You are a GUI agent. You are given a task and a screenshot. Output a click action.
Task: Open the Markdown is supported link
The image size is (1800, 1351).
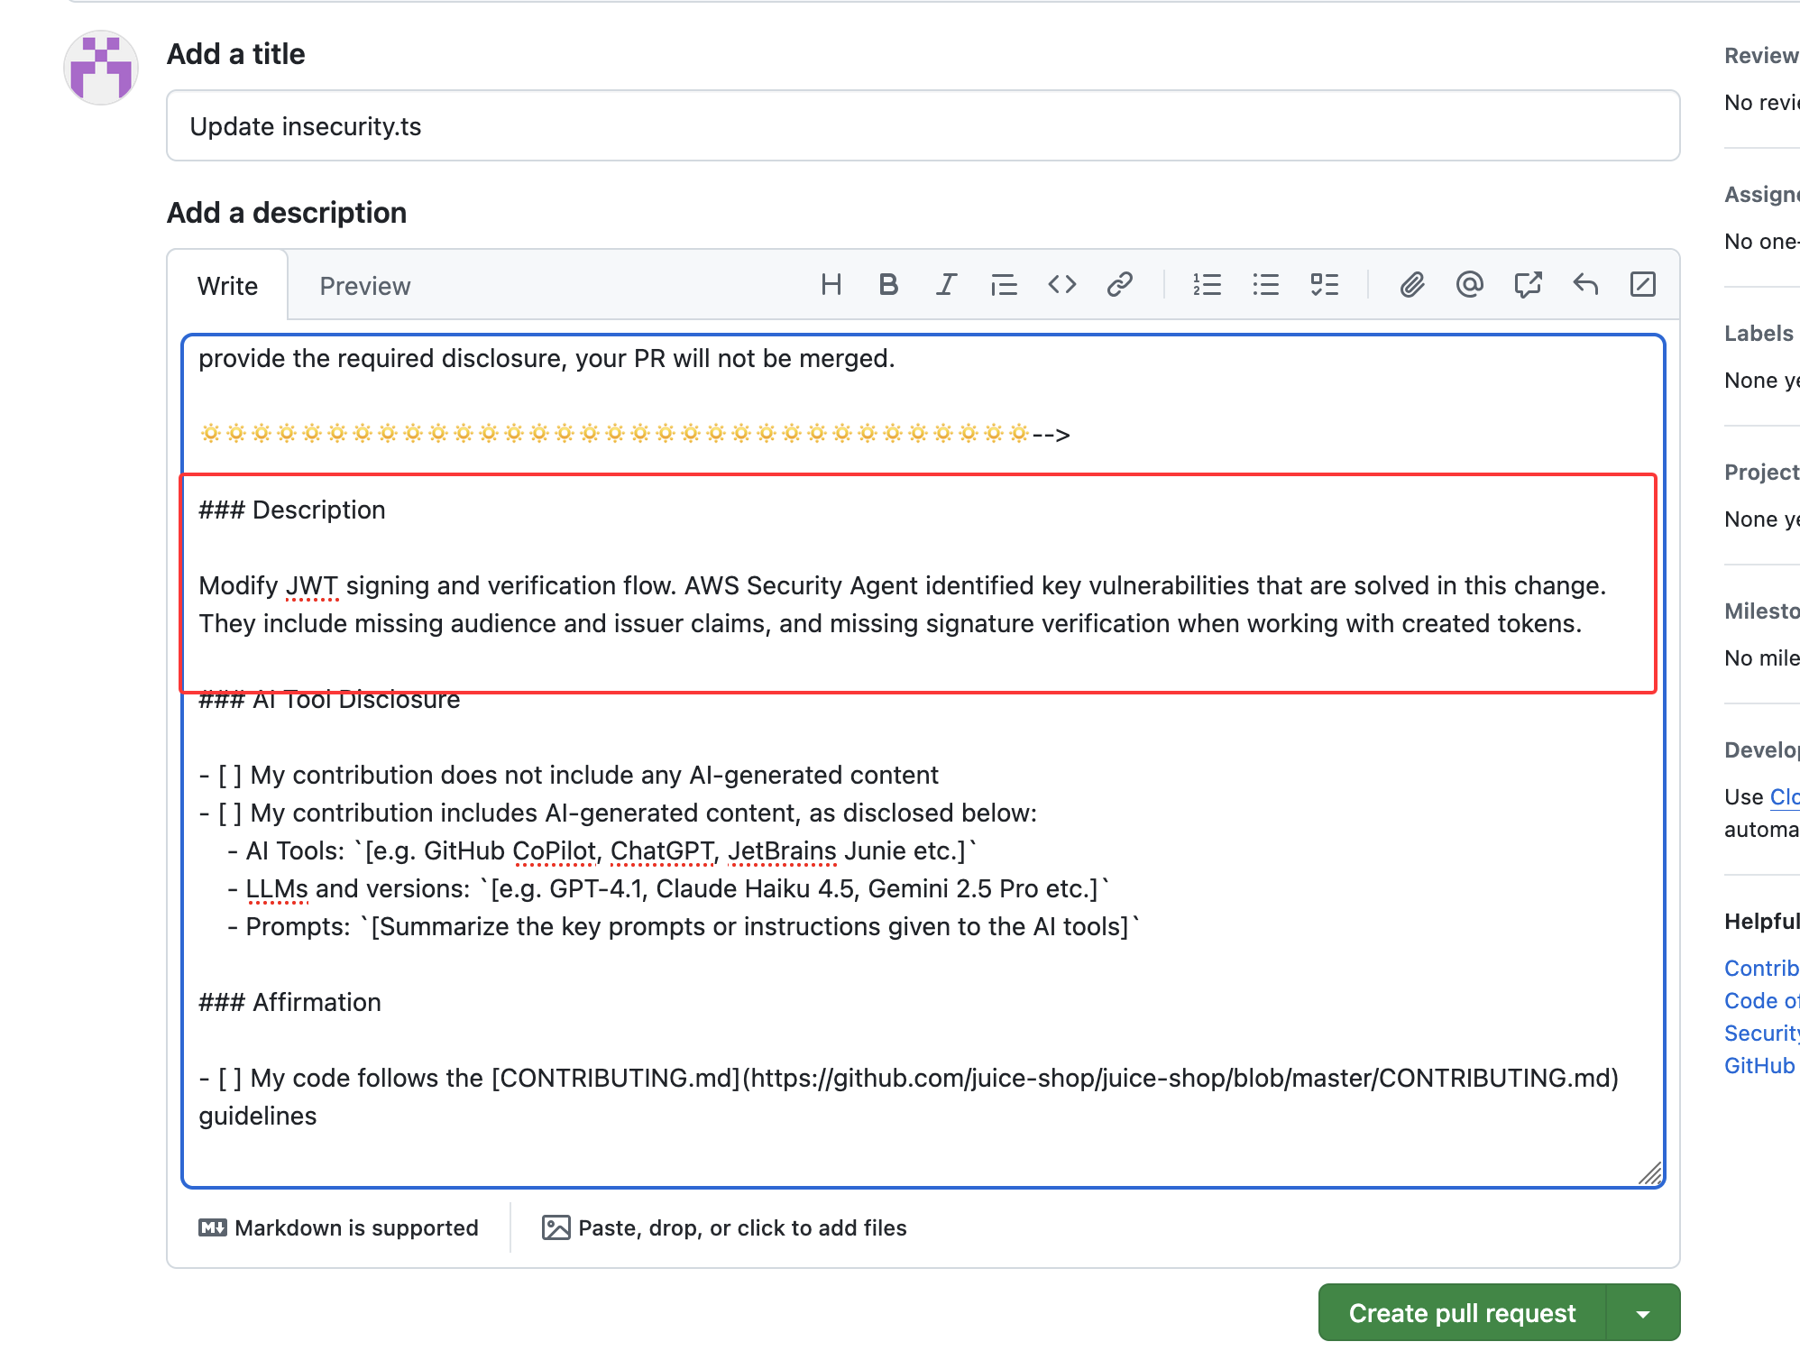(339, 1227)
